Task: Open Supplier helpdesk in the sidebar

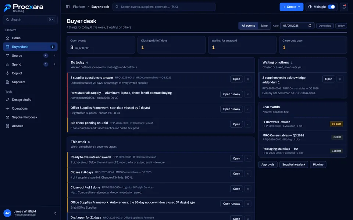Action: [x=30, y=117]
